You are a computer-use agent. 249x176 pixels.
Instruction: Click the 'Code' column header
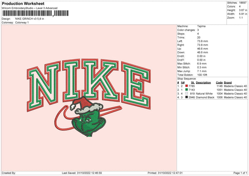coord(219,83)
